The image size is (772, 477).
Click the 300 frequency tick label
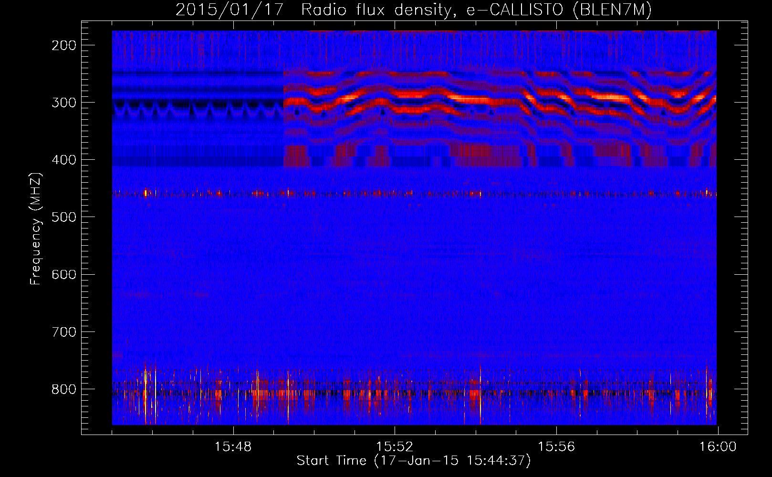pos(63,103)
